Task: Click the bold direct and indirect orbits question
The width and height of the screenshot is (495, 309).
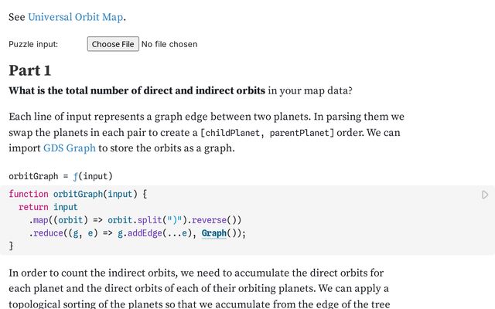Action: coord(137,91)
